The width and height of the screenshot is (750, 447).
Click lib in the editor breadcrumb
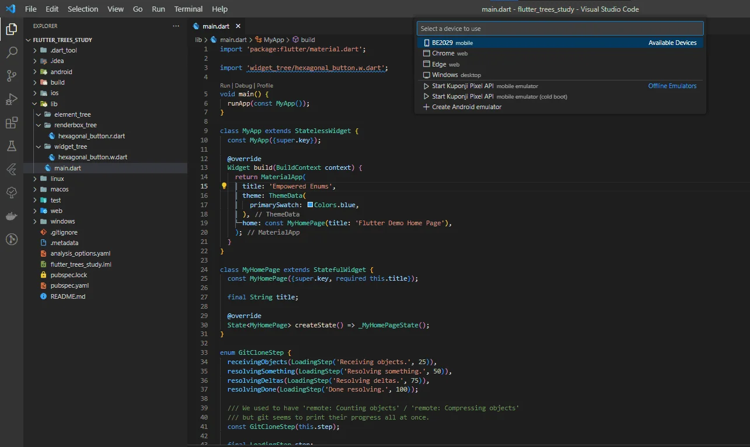198,40
